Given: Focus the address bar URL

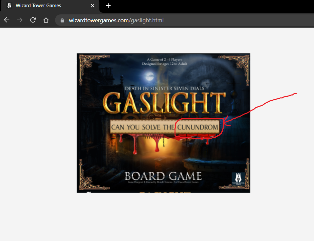Looking at the screenshot, I should pos(116,20).
